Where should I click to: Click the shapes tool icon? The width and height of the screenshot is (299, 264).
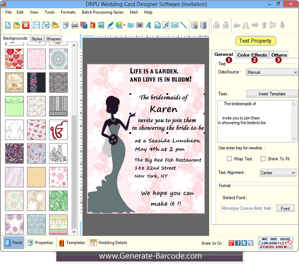(119, 25)
